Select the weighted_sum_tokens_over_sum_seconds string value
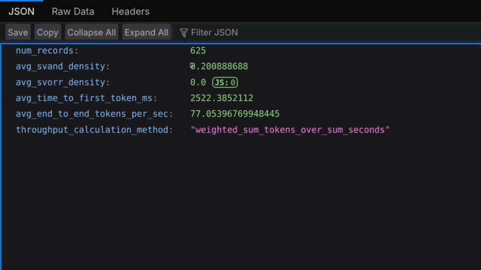The height and width of the screenshot is (270, 481). click(290, 130)
